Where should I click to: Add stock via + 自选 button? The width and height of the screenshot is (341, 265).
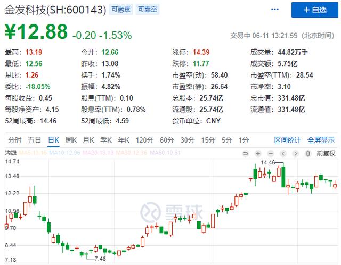click(x=315, y=10)
